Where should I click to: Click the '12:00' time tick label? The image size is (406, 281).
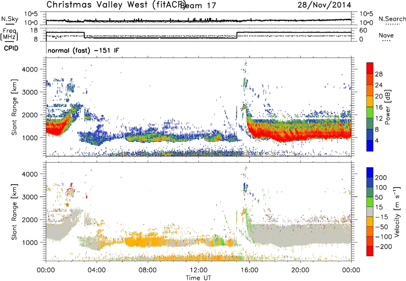pyautogui.click(x=198, y=270)
